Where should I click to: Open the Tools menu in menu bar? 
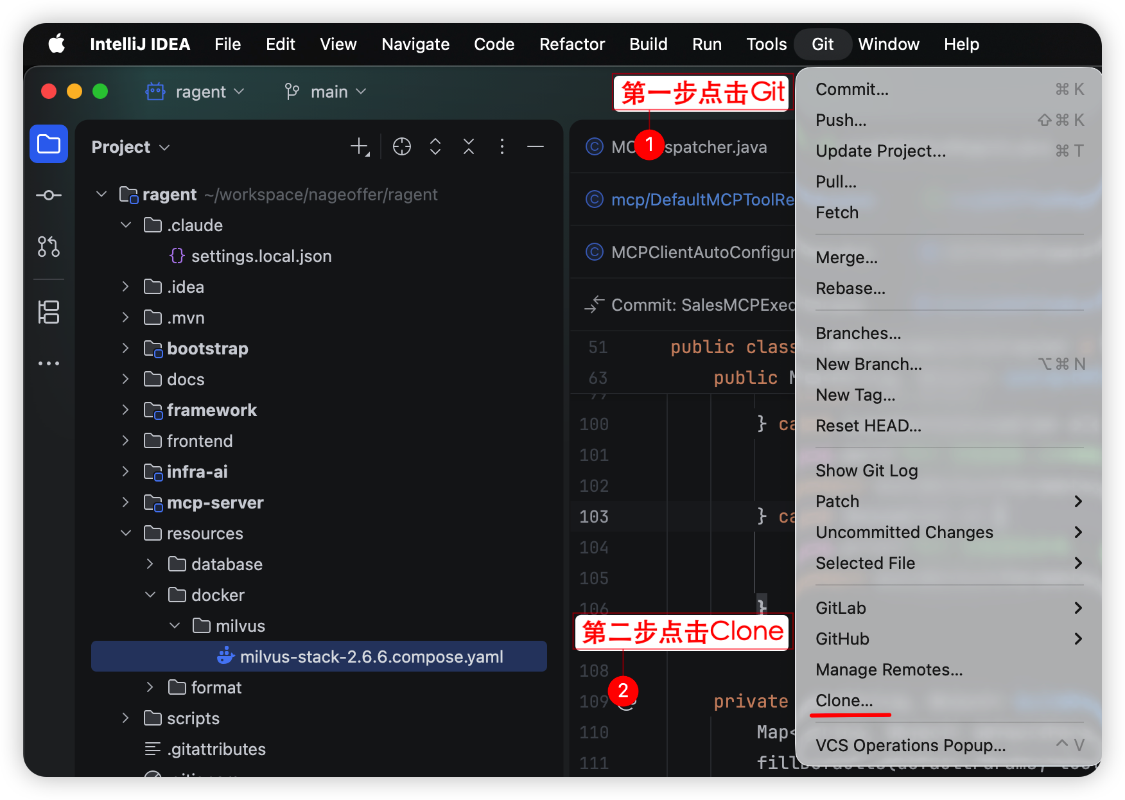766,44
